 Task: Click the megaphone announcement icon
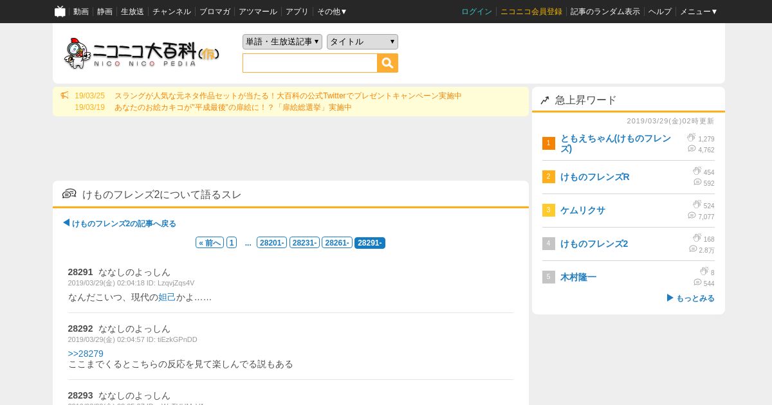64,95
